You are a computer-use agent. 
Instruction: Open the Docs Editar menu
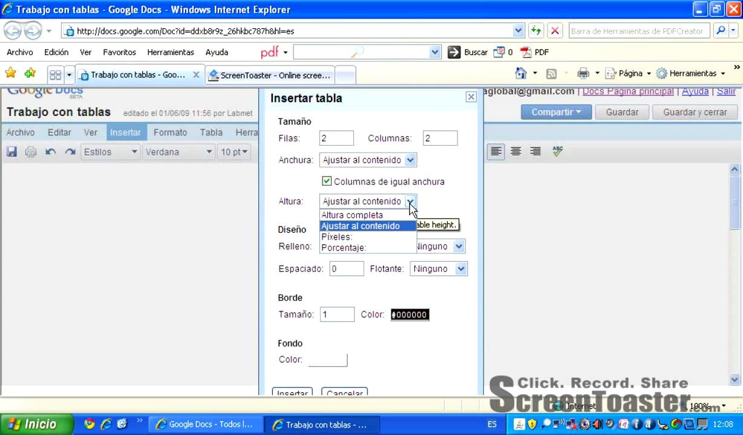click(59, 132)
